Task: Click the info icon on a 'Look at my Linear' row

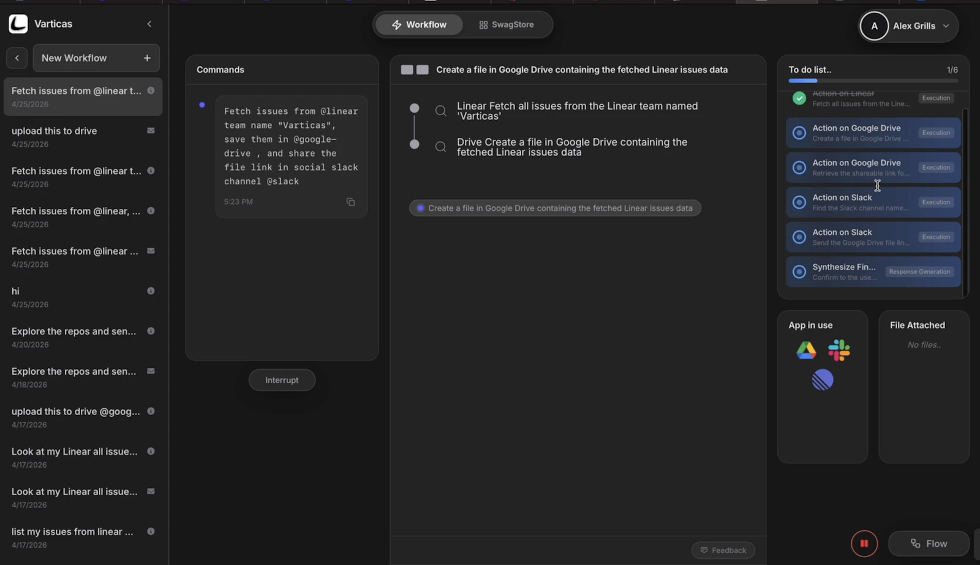Action: tap(151, 451)
